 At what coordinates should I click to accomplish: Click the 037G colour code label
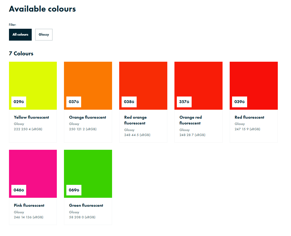74,102
